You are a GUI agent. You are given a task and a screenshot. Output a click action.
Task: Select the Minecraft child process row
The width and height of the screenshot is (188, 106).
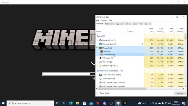(140, 51)
